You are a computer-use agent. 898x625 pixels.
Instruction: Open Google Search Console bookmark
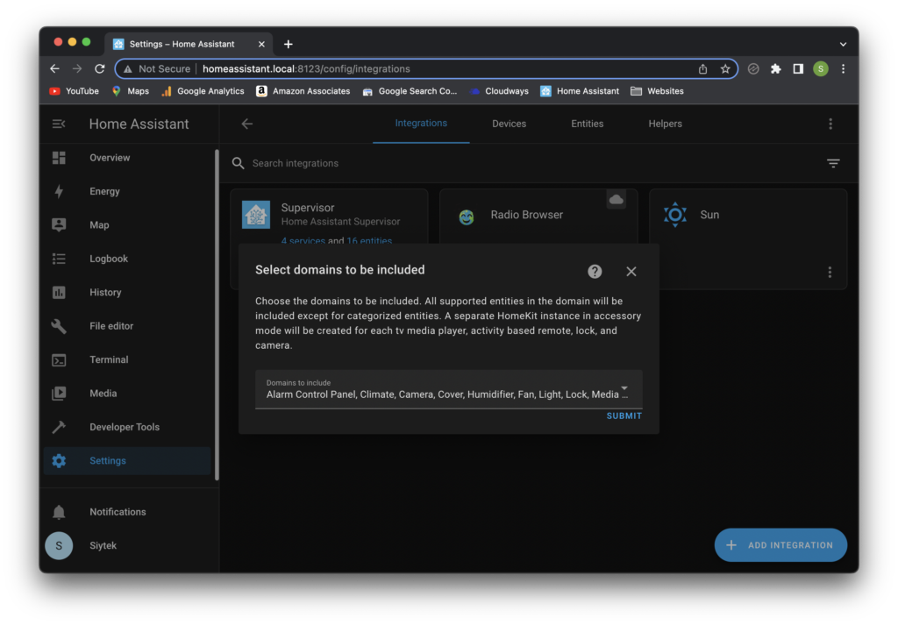(410, 91)
